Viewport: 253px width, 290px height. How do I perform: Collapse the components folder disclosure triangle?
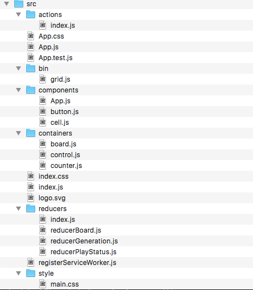click(19, 90)
